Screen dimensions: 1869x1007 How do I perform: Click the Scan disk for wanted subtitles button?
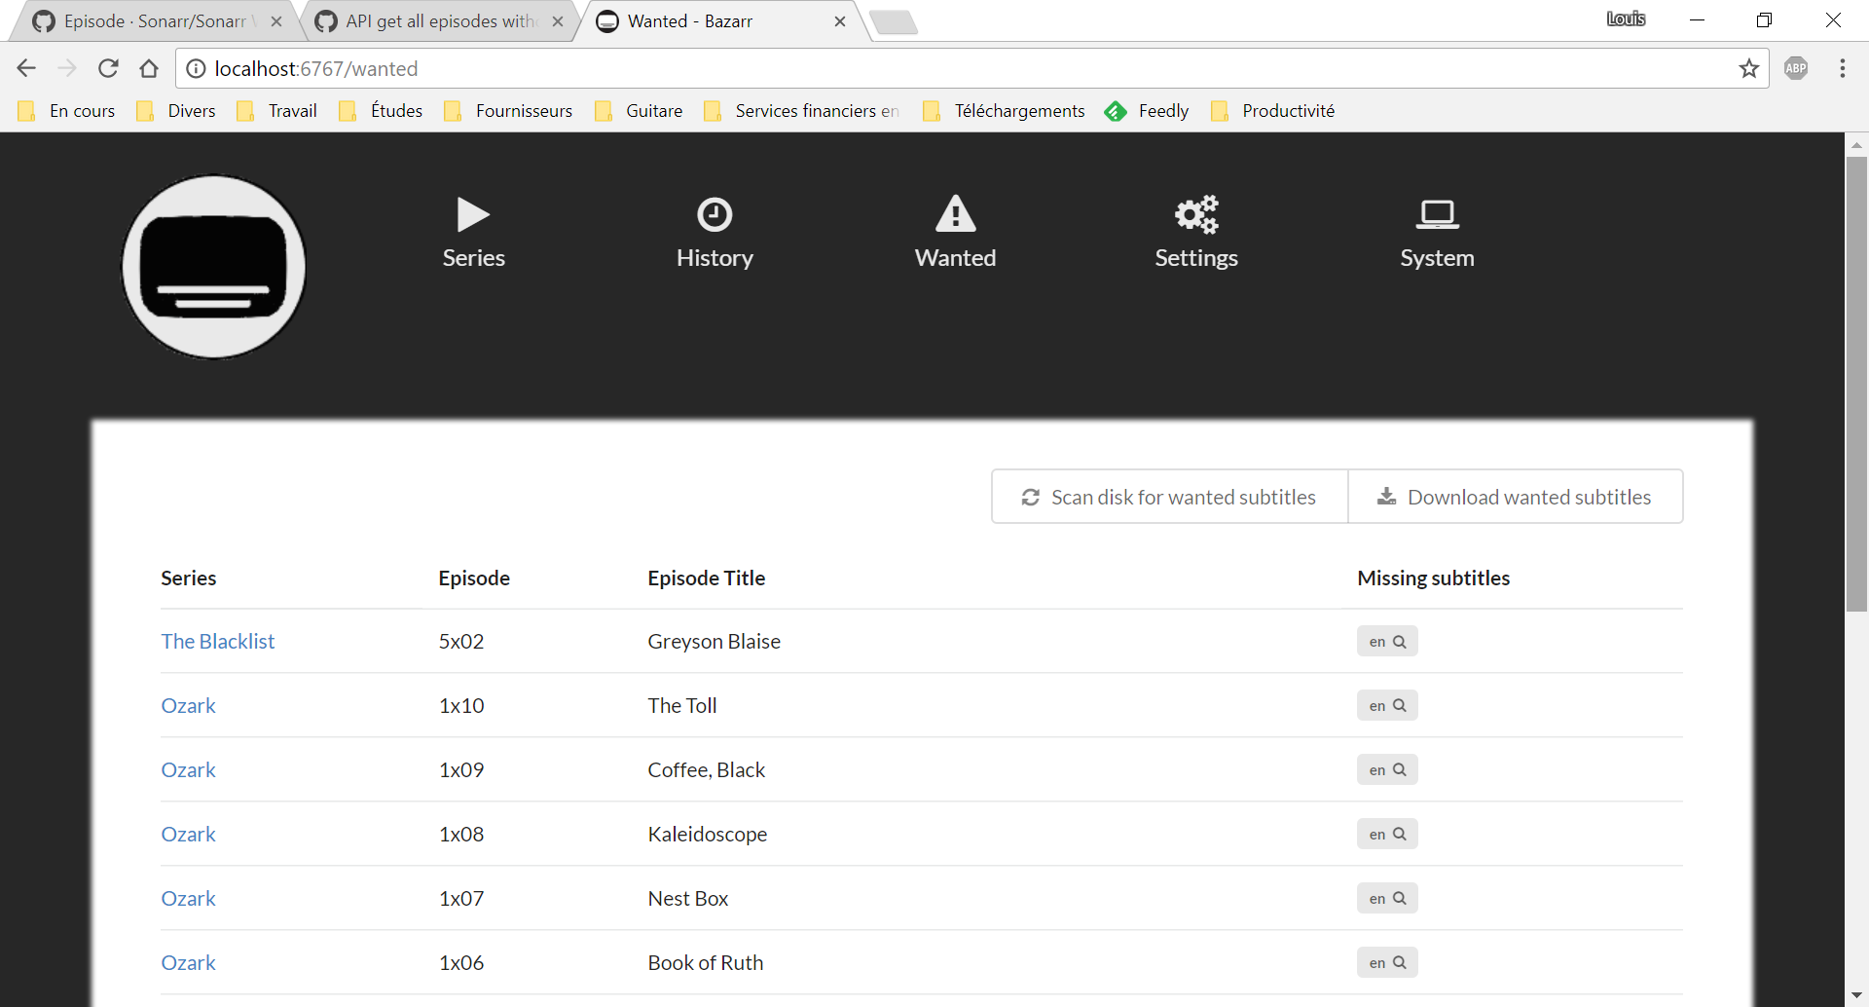click(1169, 497)
